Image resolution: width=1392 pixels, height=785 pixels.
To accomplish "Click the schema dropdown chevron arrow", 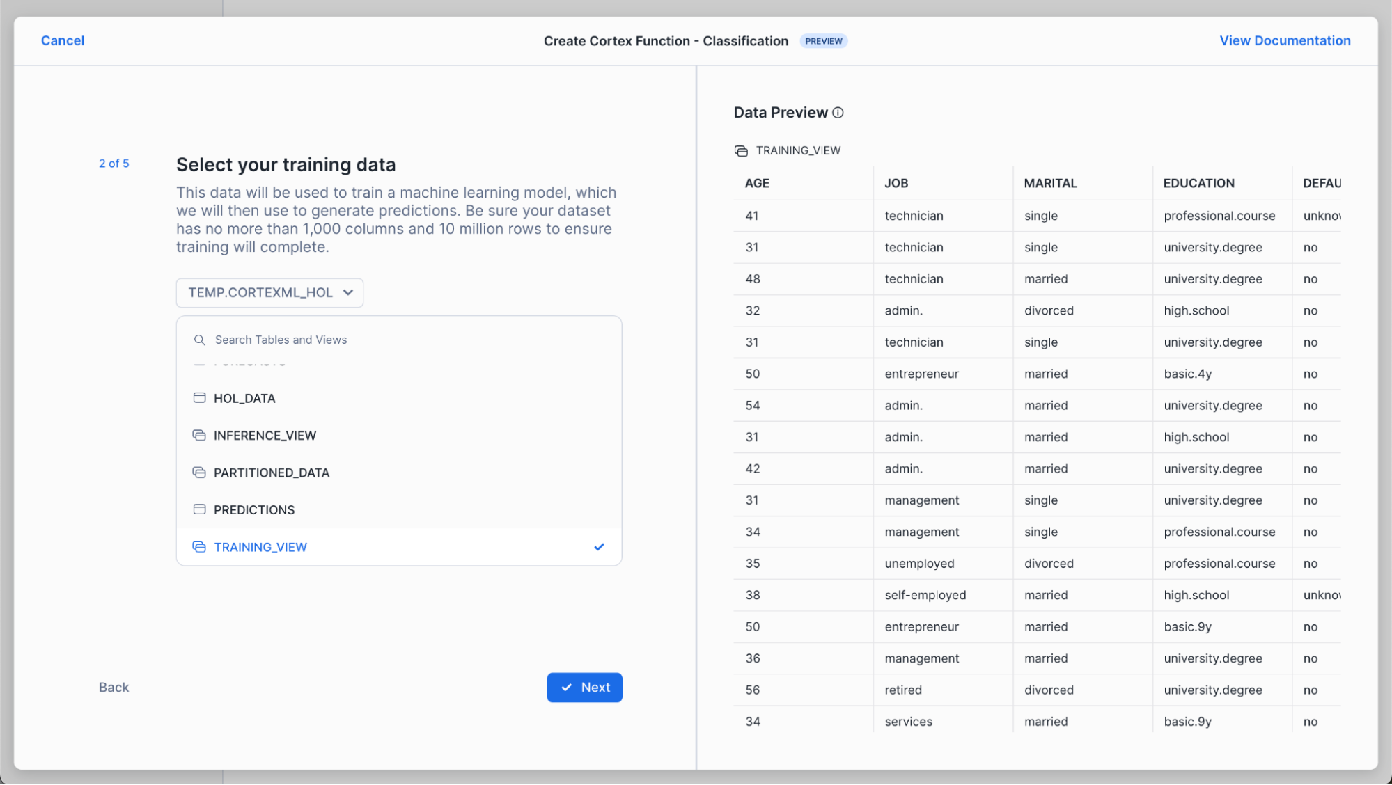I will pos(348,293).
